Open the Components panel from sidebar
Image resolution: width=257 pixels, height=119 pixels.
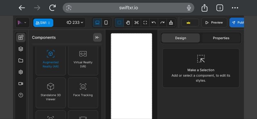(x=21, y=37)
